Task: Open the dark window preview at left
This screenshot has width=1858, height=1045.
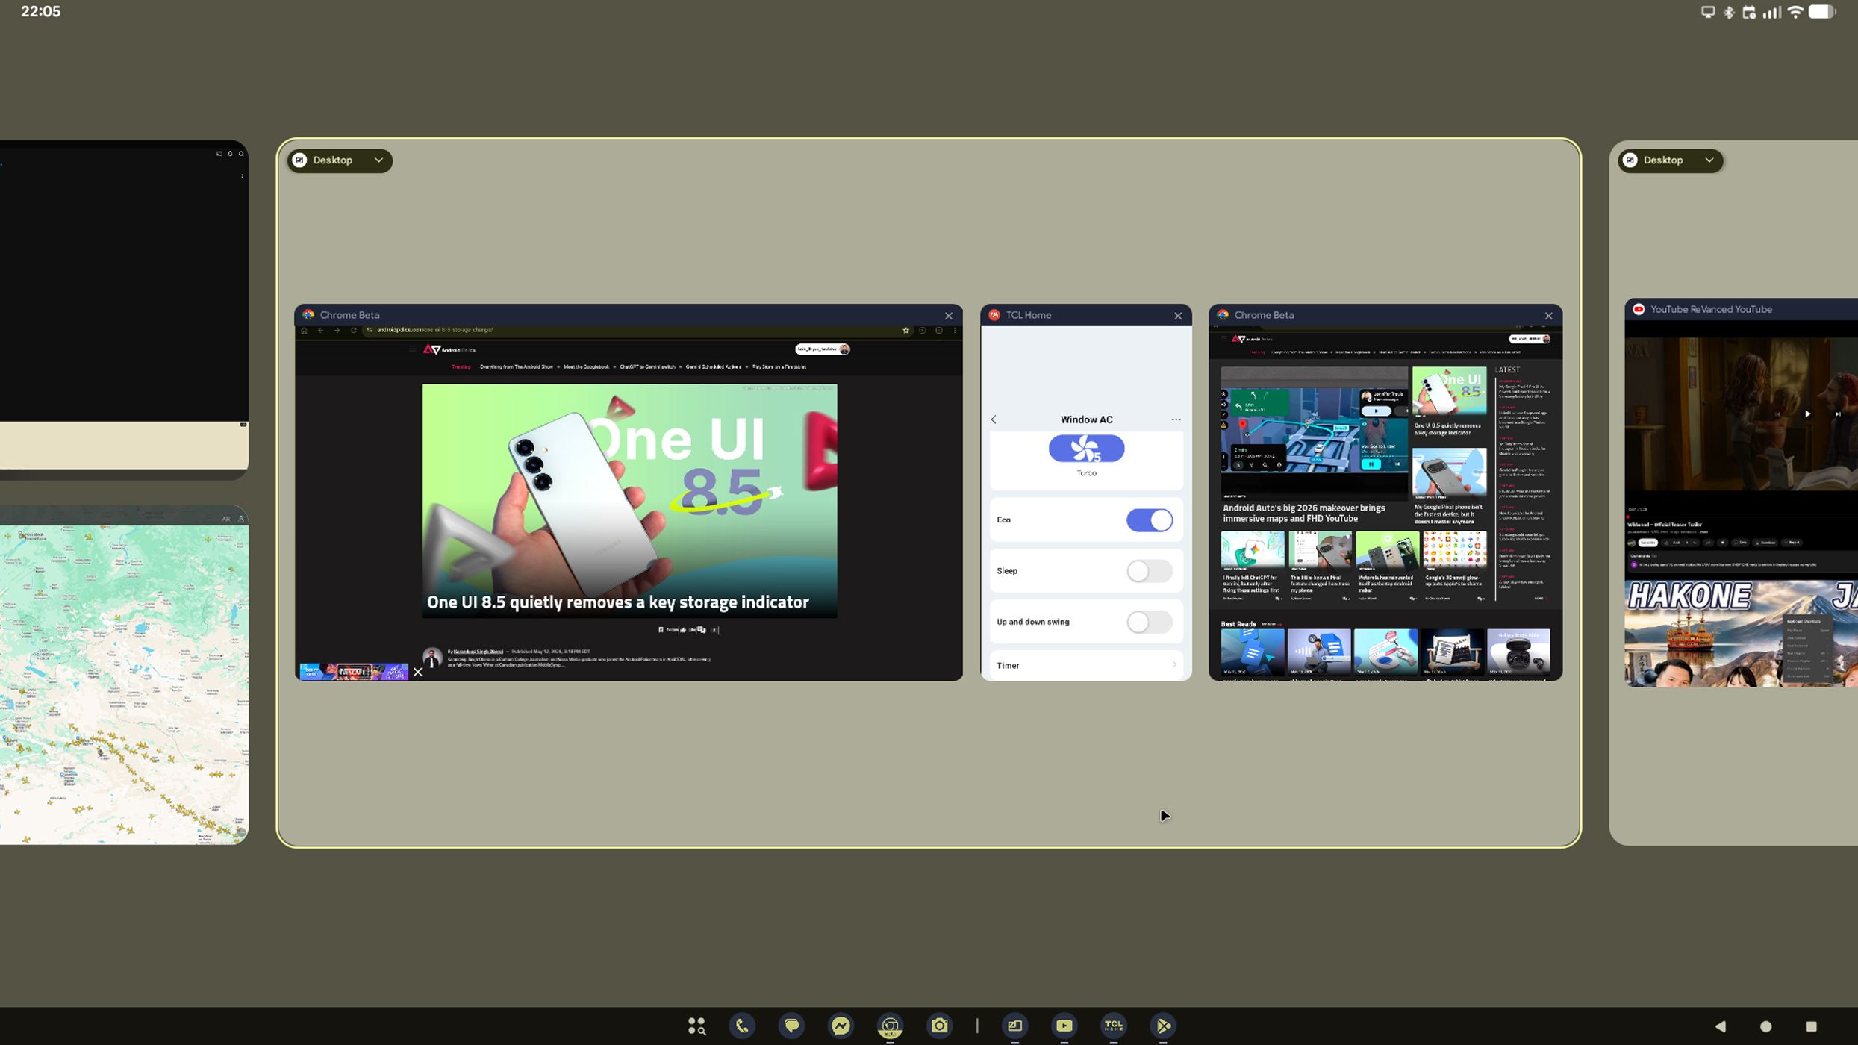Action: coord(124,310)
